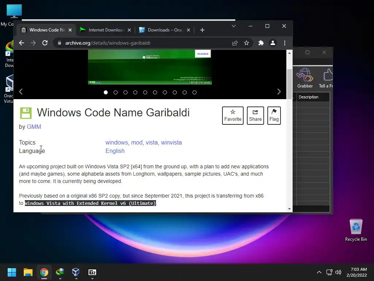Reload the archive.org page
374x281 pixels.
coord(45,43)
